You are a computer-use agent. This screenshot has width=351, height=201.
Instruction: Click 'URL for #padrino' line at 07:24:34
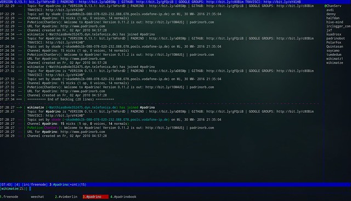(x=66, y=59)
